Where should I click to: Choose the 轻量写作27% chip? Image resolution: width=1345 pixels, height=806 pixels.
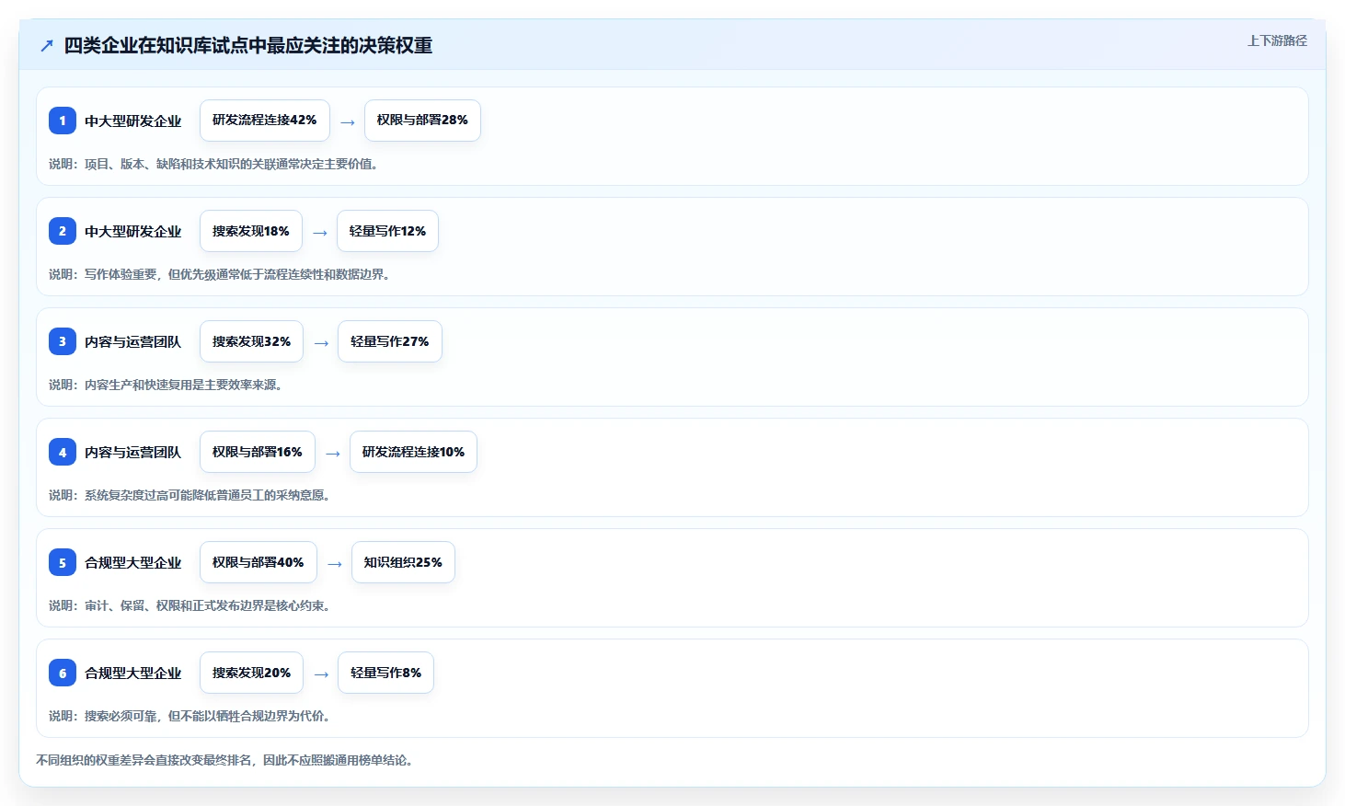click(x=390, y=341)
